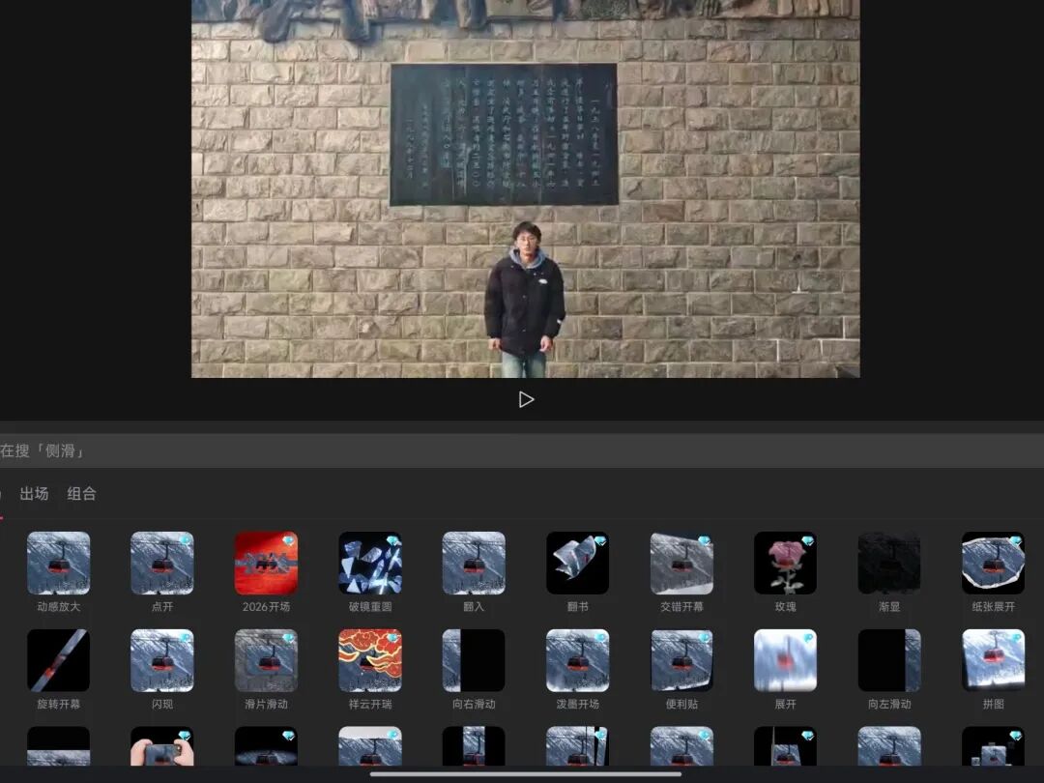The height and width of the screenshot is (783, 1044).
Task: Select the 动感放大 animation effect
Action: click(x=58, y=564)
